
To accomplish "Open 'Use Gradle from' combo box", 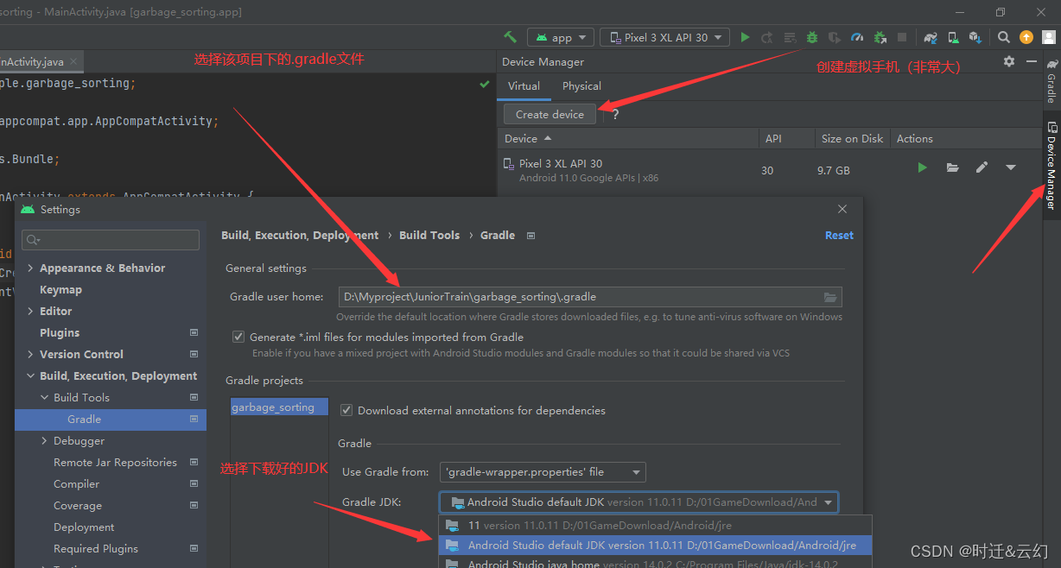I will [543, 471].
